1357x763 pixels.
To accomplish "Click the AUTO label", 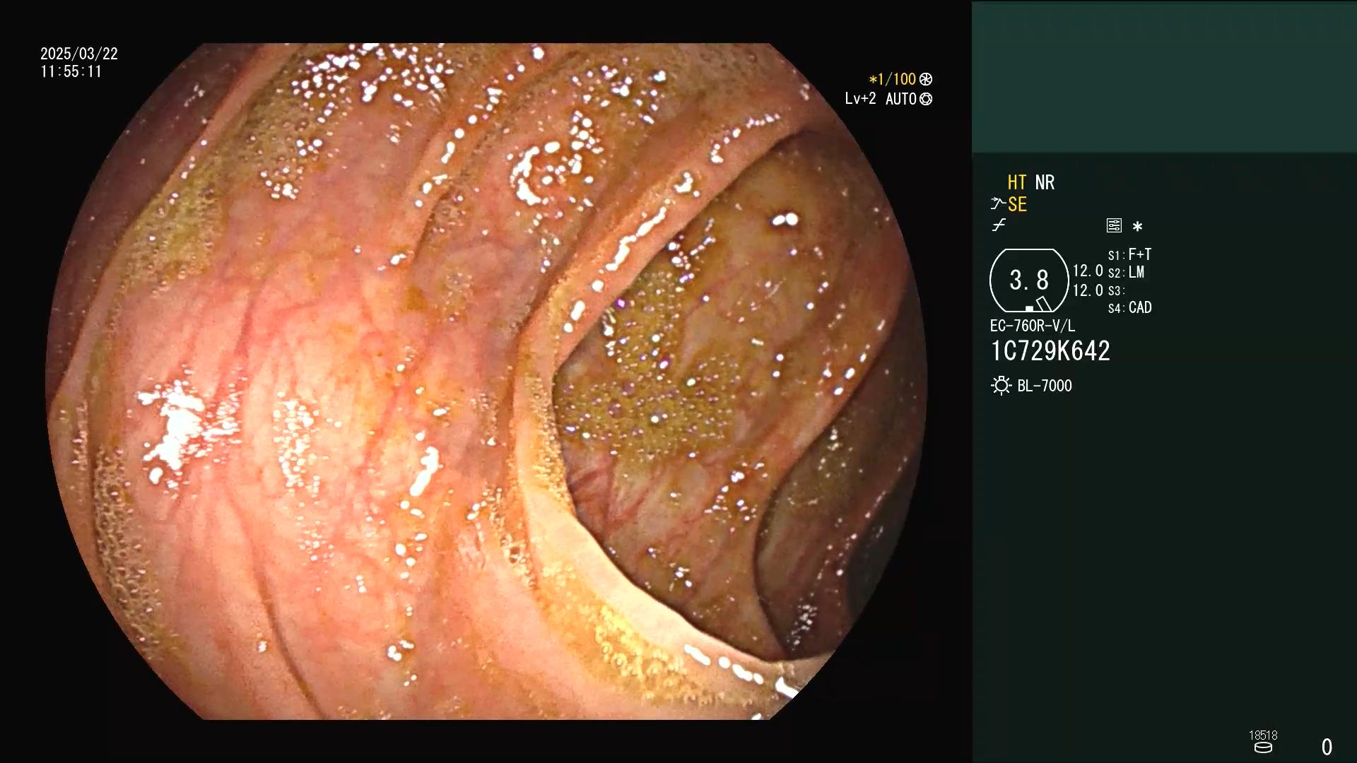I will pyautogui.click(x=901, y=100).
